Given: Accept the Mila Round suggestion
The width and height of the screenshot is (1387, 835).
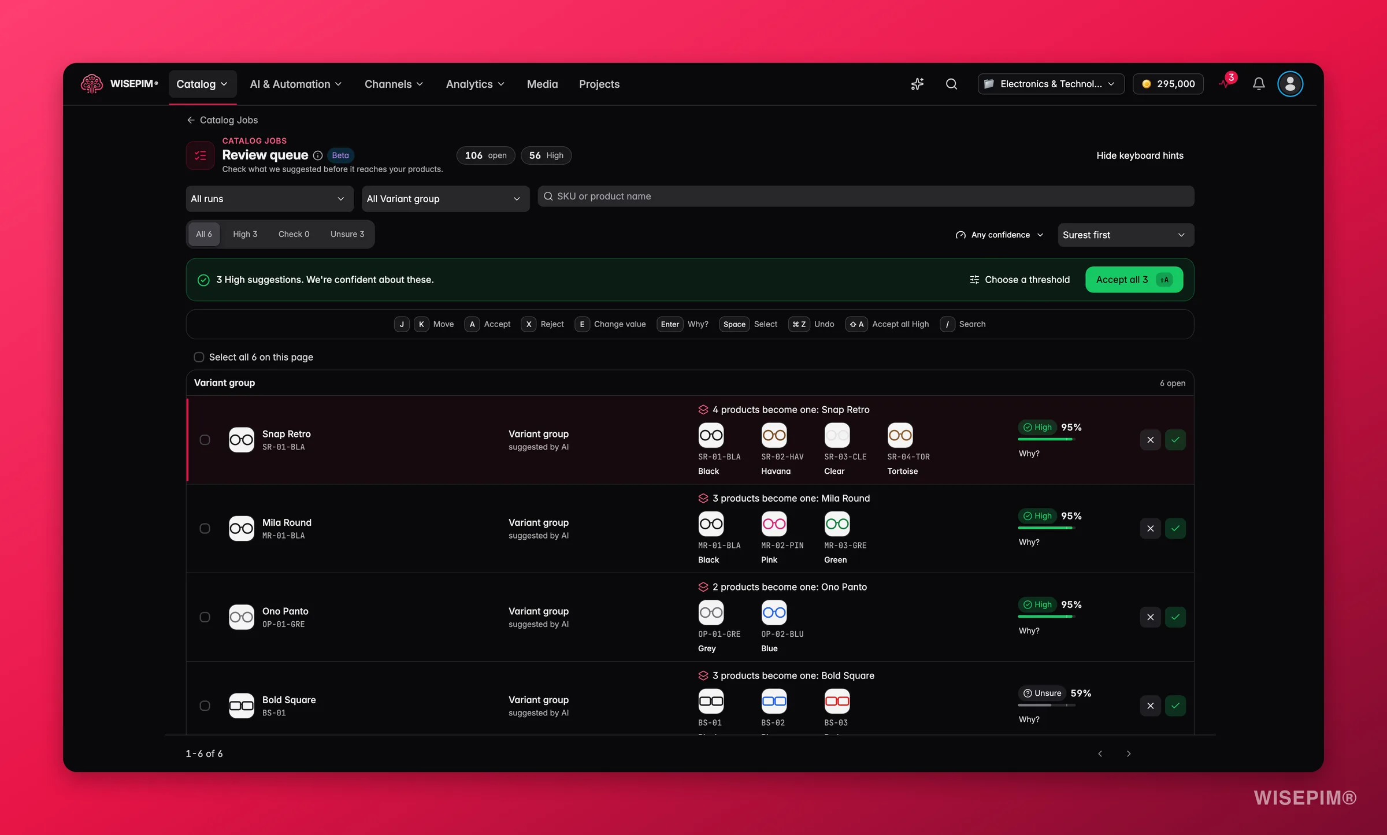Looking at the screenshot, I should tap(1175, 528).
